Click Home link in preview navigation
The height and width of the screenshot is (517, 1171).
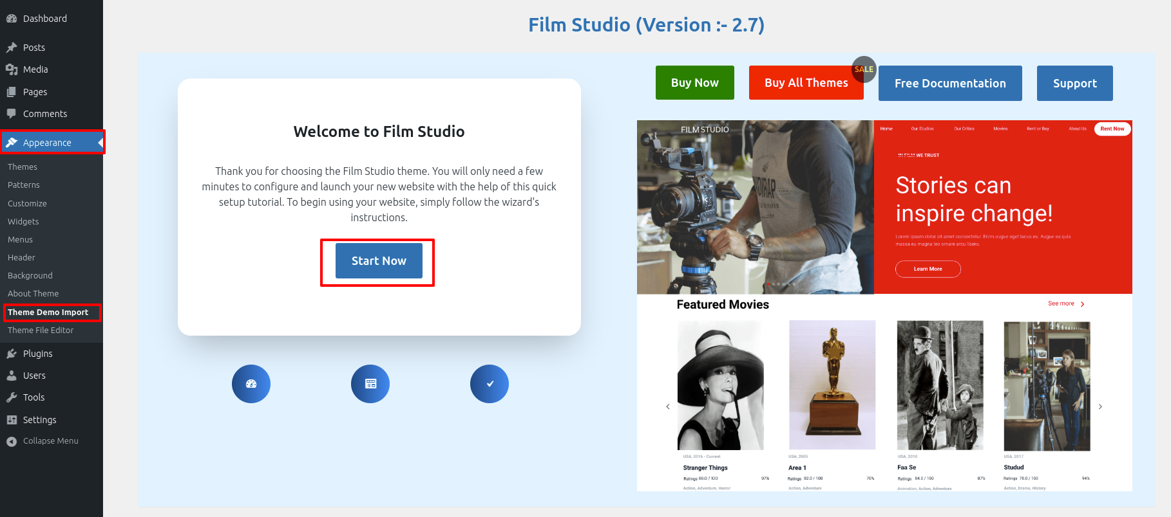886,129
